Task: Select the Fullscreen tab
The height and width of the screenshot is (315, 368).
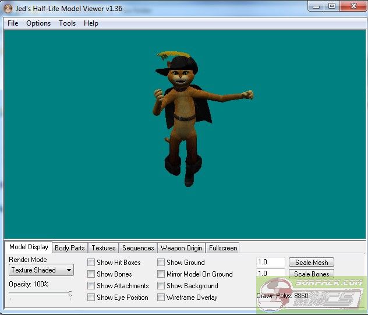Action: pyautogui.click(x=223, y=248)
